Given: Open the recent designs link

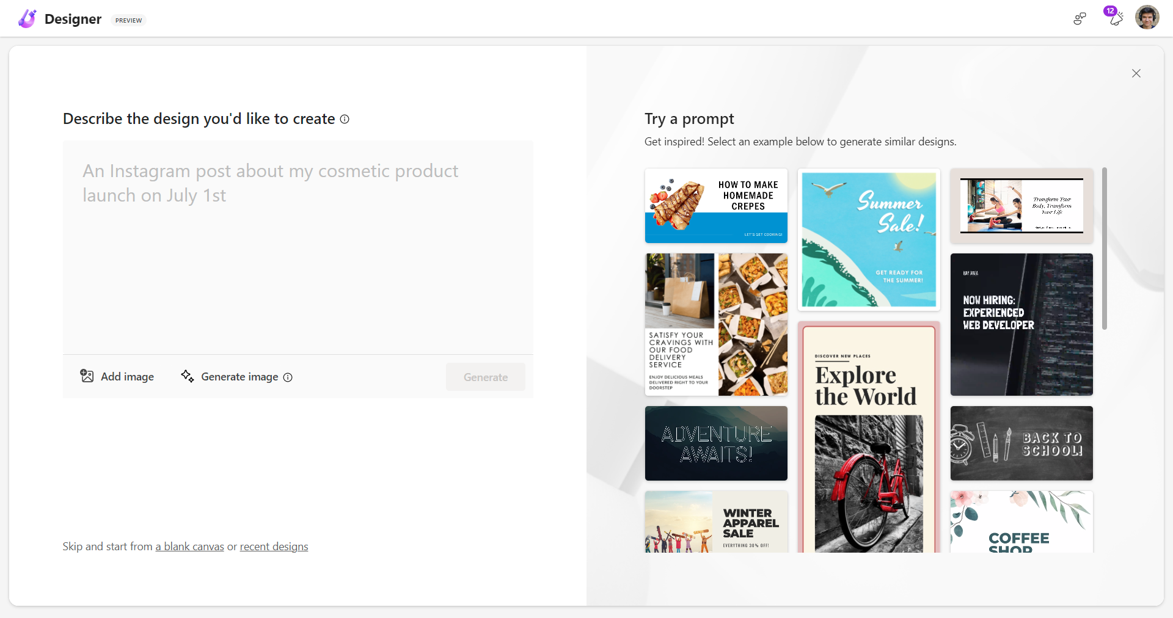Looking at the screenshot, I should click(274, 547).
